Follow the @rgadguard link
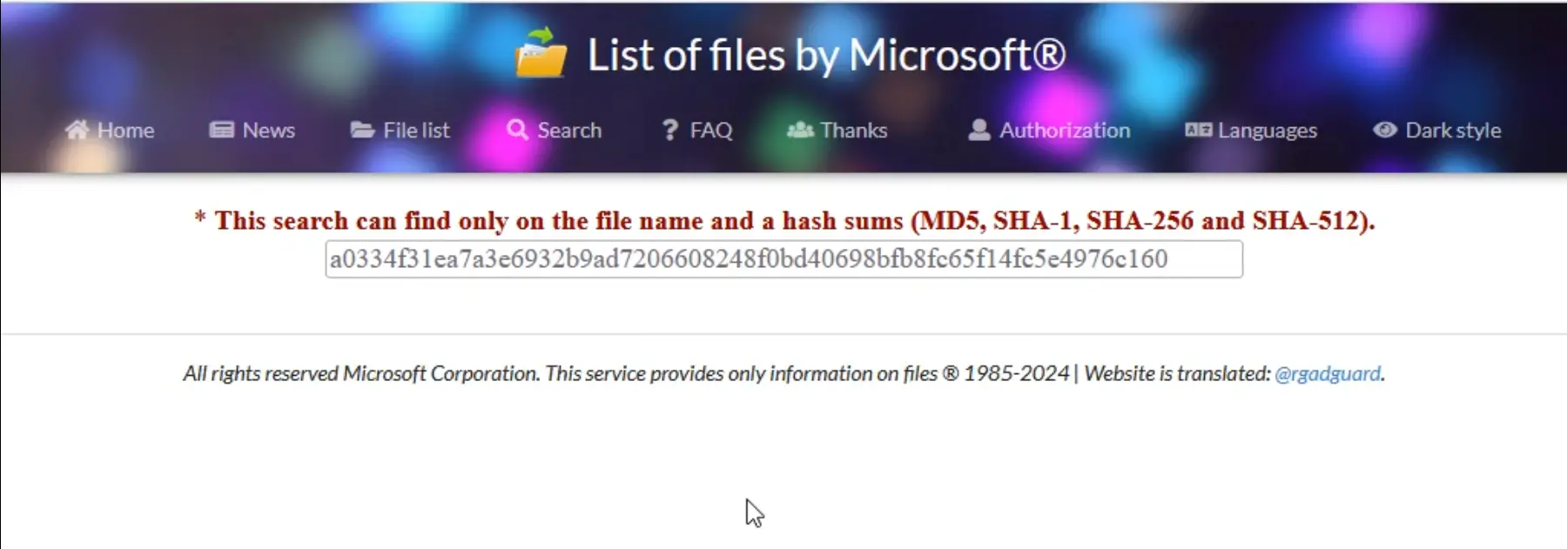Image resolution: width=1567 pixels, height=549 pixels. pyautogui.click(x=1328, y=373)
